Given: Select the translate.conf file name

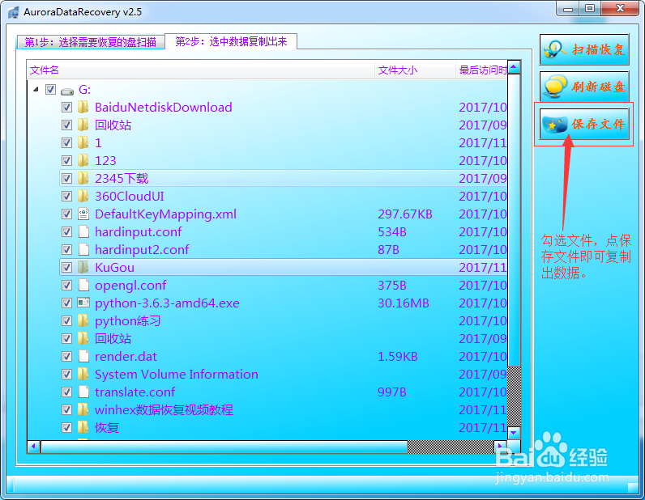Looking at the screenshot, I should click(135, 392).
